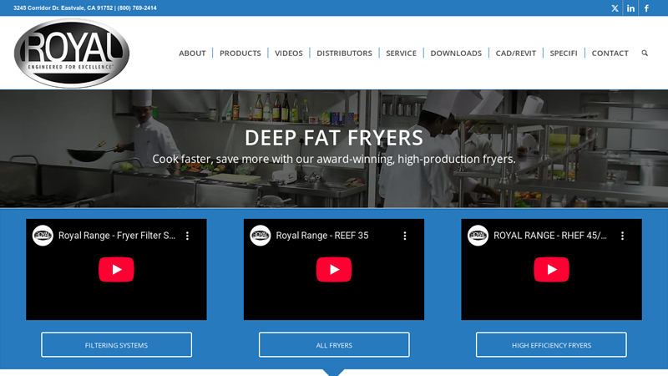Play the REEF 35 video

334,269
